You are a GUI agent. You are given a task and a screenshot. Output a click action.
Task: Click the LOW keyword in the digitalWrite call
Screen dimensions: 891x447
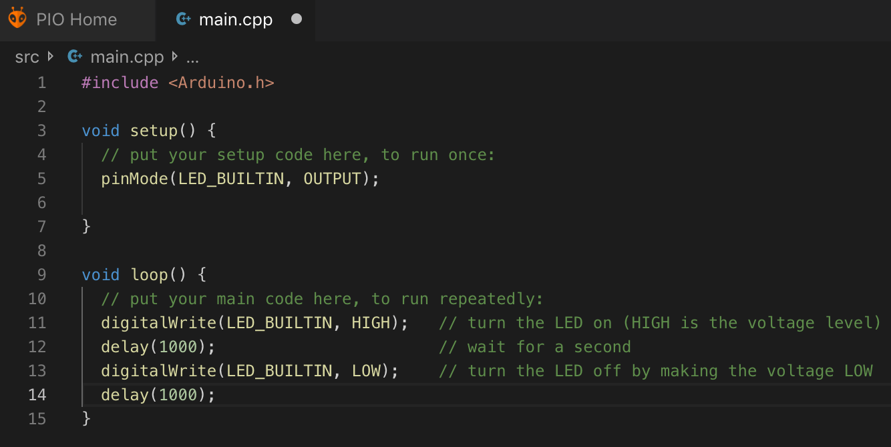point(366,371)
